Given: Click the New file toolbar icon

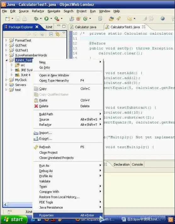Looking at the screenshot, I should click(8, 19).
